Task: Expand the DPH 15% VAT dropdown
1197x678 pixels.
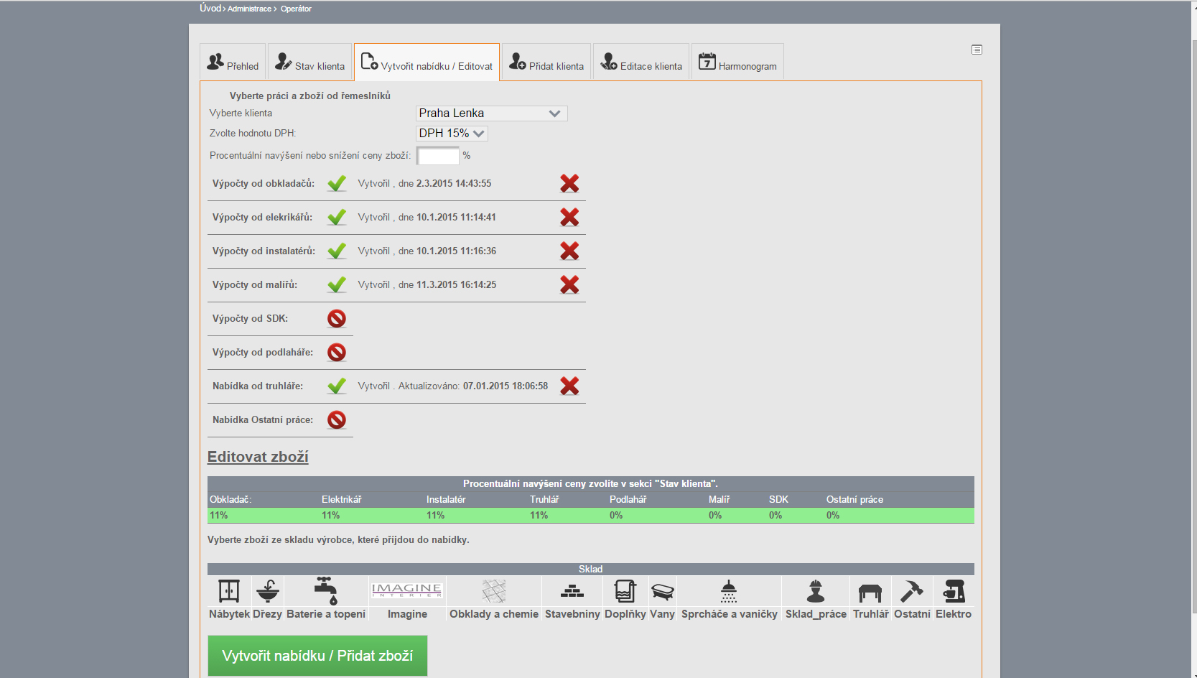Action: pyautogui.click(x=452, y=134)
